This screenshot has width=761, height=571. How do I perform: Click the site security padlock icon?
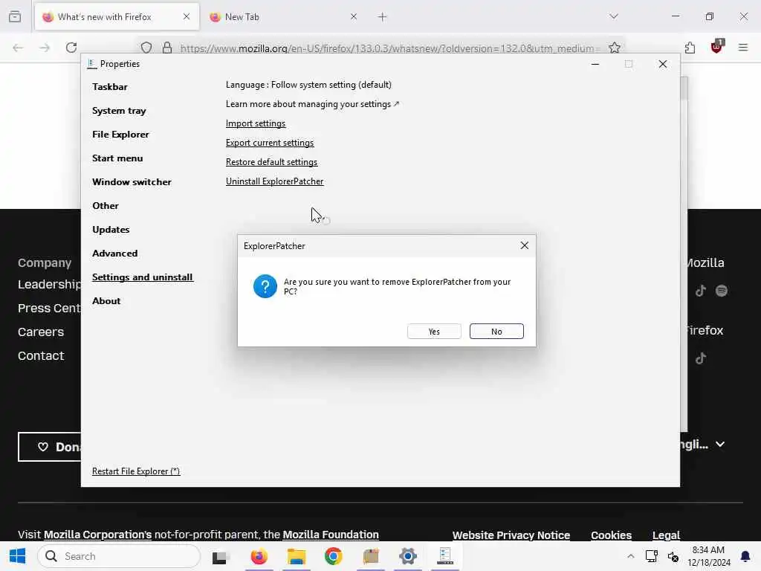[167, 48]
